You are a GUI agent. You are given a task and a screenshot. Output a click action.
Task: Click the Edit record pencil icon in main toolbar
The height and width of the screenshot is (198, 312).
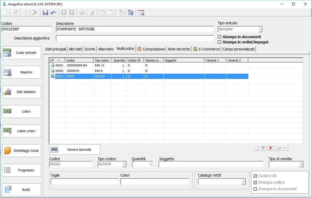[x=15, y=12]
